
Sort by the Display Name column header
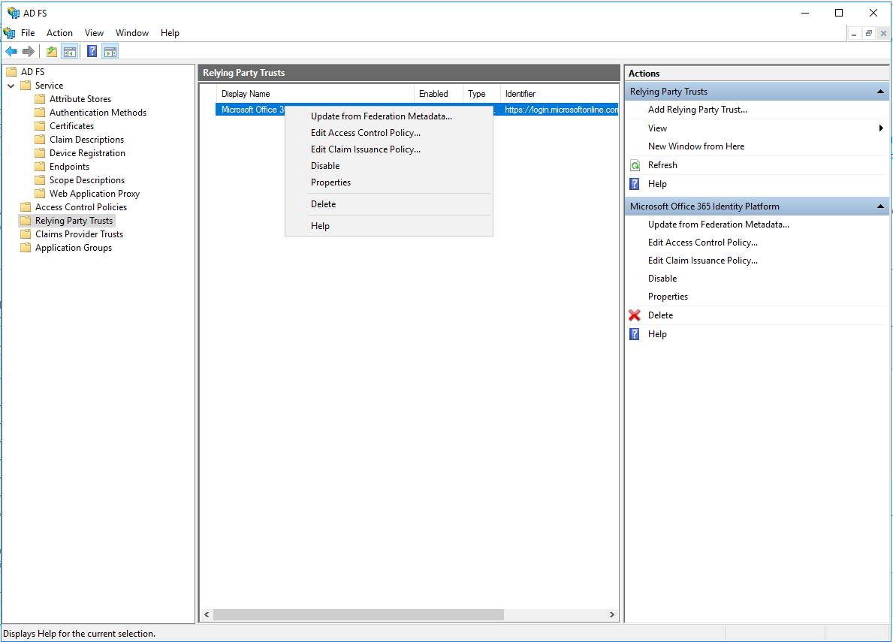coord(315,94)
